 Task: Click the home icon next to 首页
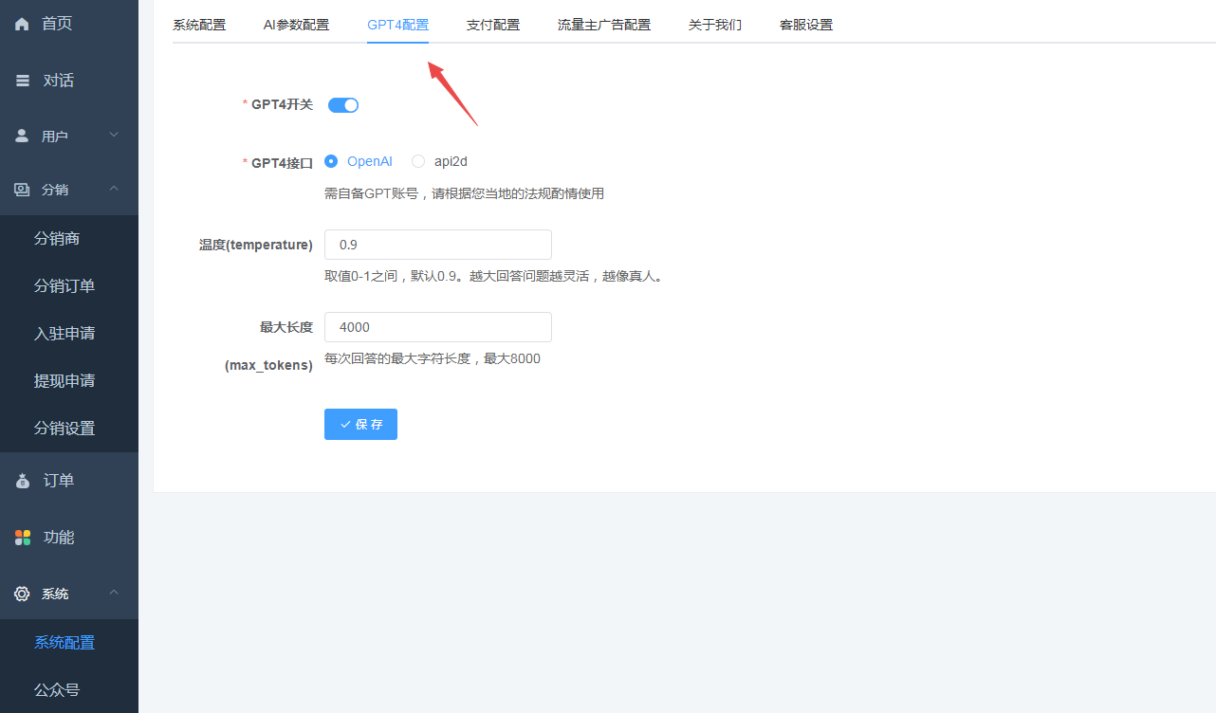pyautogui.click(x=21, y=22)
